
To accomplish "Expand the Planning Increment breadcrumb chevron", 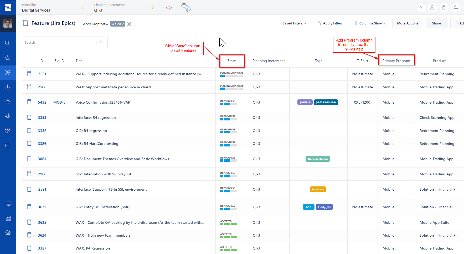I will (153, 8).
